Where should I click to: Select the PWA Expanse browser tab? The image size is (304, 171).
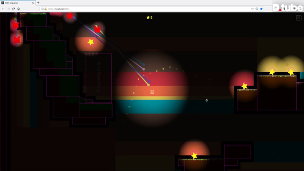[18, 3]
